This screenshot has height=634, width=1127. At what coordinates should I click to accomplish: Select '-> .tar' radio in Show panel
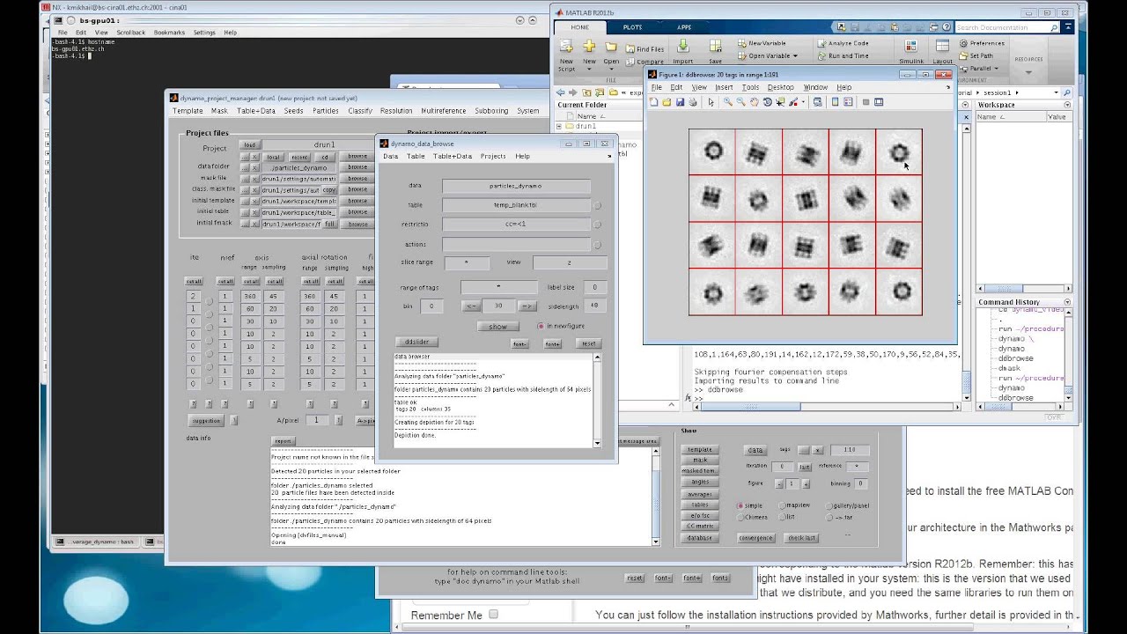(x=829, y=518)
